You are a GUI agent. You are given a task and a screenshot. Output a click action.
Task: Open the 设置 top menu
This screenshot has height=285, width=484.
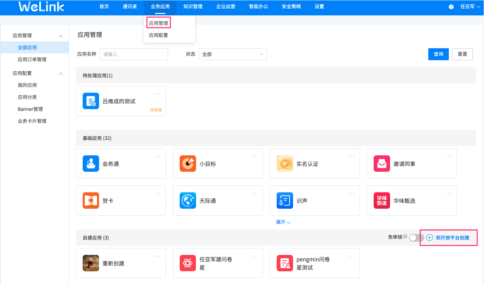pos(319,7)
